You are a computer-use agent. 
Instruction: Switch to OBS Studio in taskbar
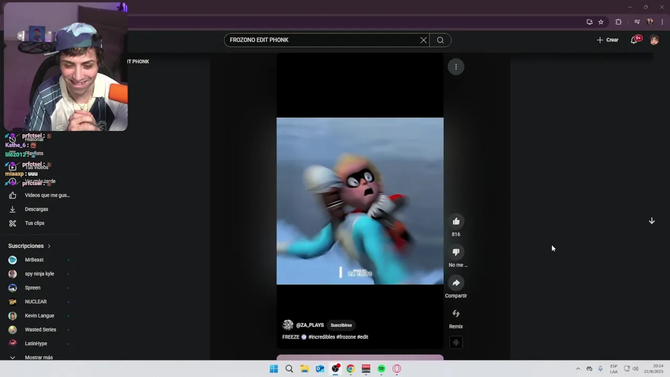[x=336, y=369]
